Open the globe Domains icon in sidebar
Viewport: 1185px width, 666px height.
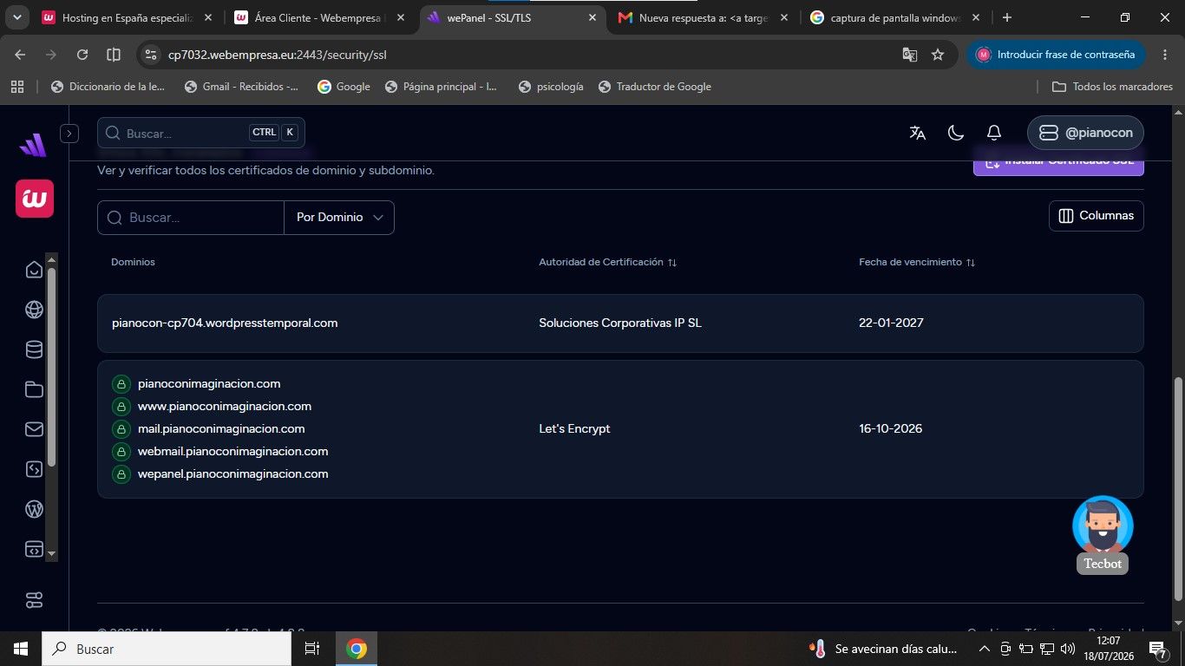coord(34,310)
